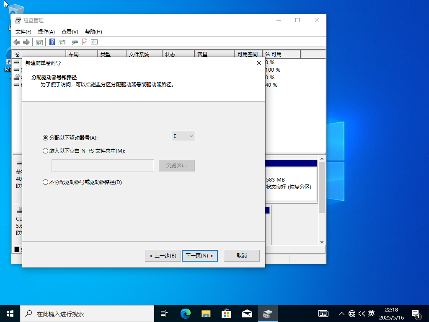Open the Mail app from the taskbar
The image size is (429, 322).
coord(247,314)
